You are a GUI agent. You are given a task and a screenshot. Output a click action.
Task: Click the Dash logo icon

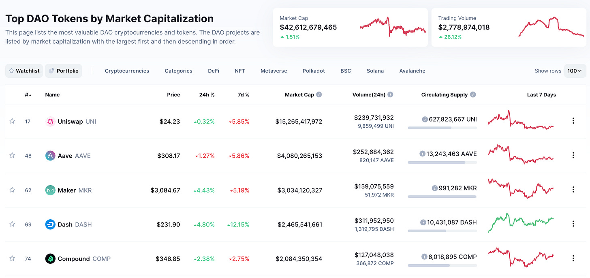(50, 224)
